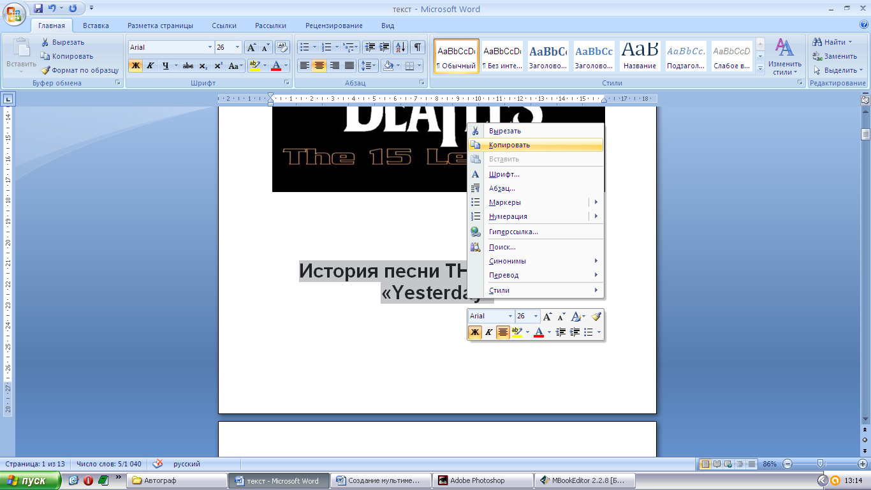
Task: Increase font size in ribbon
Action: click(252, 47)
